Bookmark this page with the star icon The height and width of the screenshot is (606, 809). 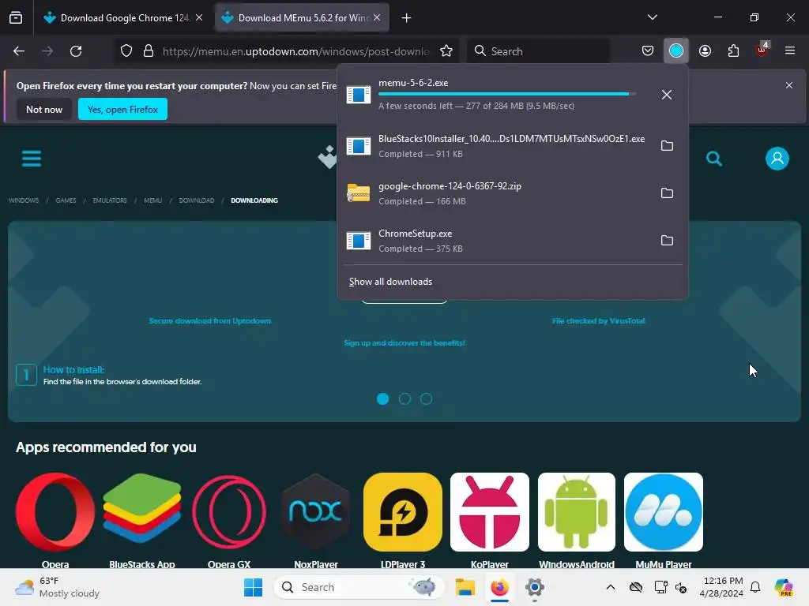tap(446, 51)
